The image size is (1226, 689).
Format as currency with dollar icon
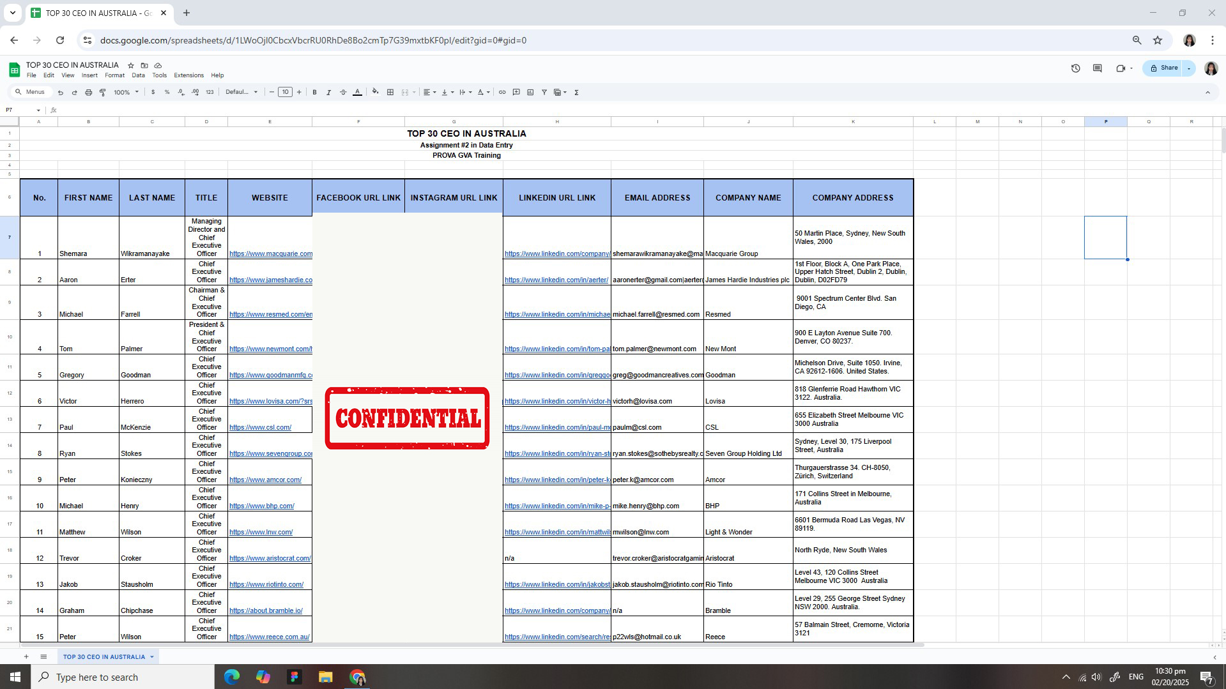tap(153, 93)
